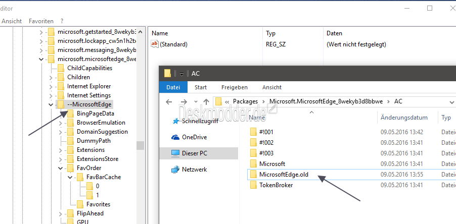Viewport: 456px width, 224px height.
Task: Open the address bar history dropdown
Action: 451,102
